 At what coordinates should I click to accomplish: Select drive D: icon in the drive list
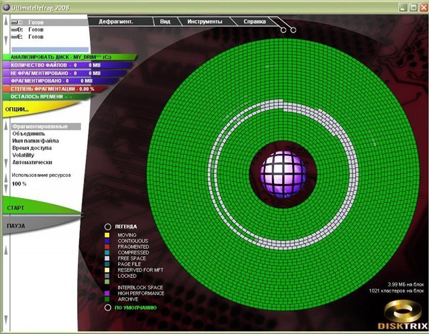point(14,29)
